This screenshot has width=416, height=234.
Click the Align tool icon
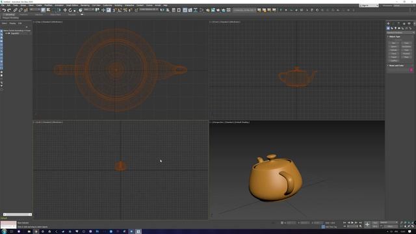pos(168,10)
